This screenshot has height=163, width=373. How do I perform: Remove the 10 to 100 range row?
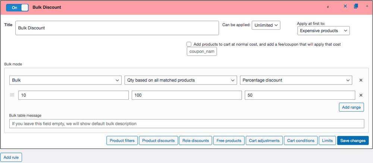point(361,95)
